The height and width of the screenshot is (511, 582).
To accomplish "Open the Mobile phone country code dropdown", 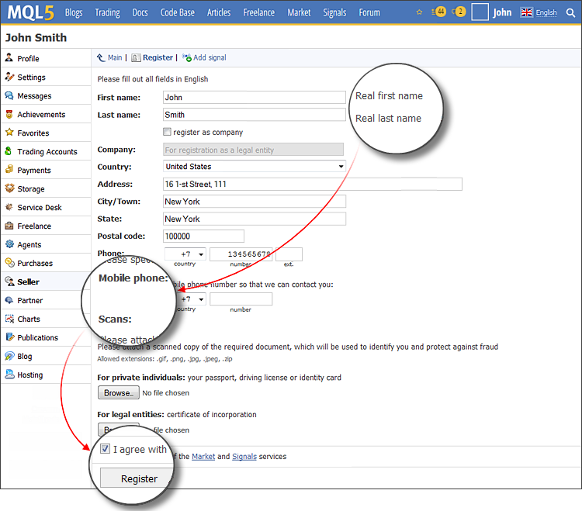I will [191, 299].
